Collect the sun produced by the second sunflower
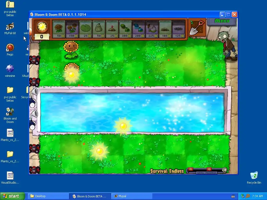The image size is (267, 200). click(x=72, y=74)
